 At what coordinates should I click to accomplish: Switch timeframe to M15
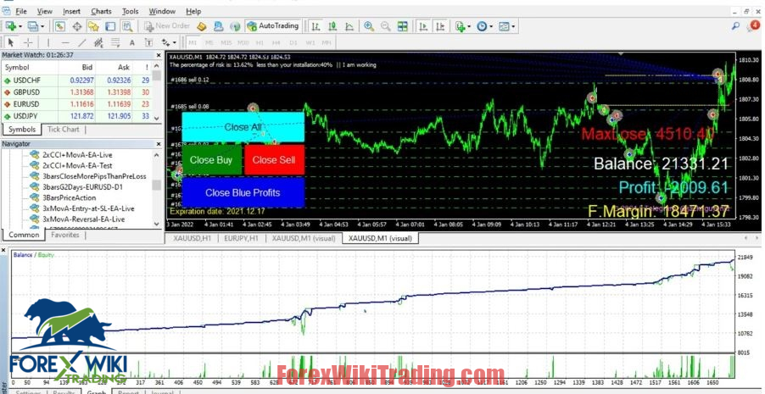pyautogui.click(x=226, y=42)
